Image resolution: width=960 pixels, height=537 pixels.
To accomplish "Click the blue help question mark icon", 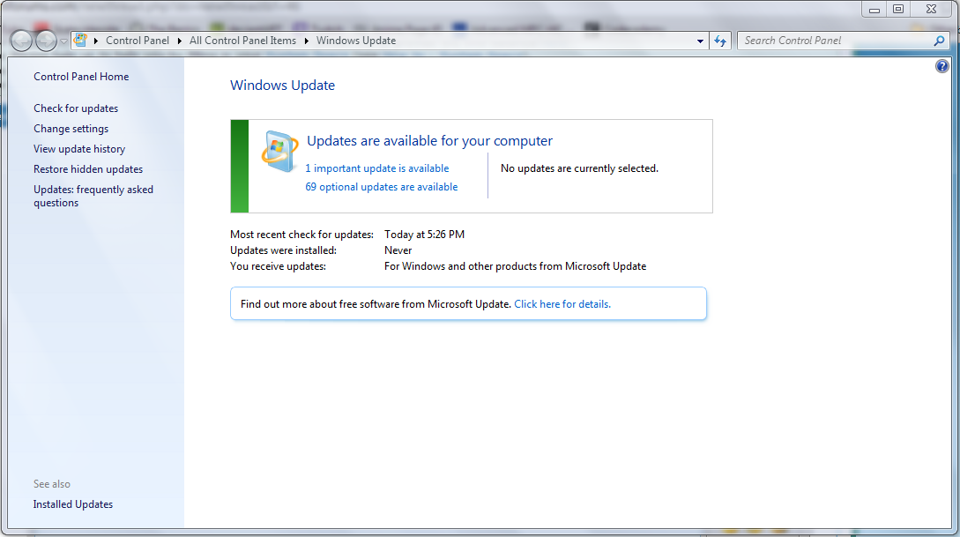I will pyautogui.click(x=942, y=66).
